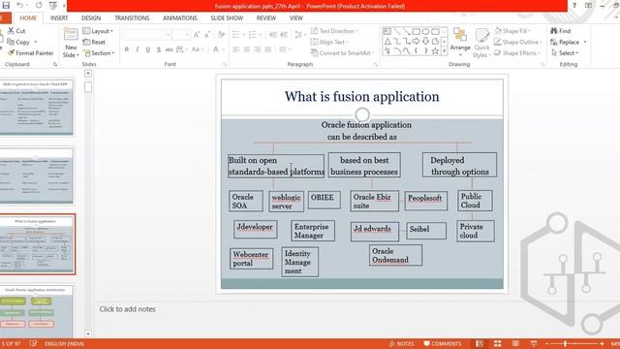Open Text Direction dropdown
The width and height of the screenshot is (620, 349).
pos(334,30)
